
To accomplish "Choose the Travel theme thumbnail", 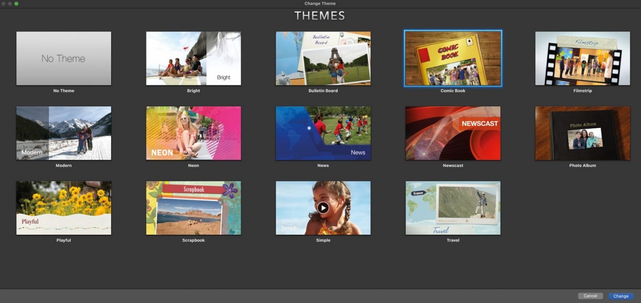I will (x=453, y=208).
